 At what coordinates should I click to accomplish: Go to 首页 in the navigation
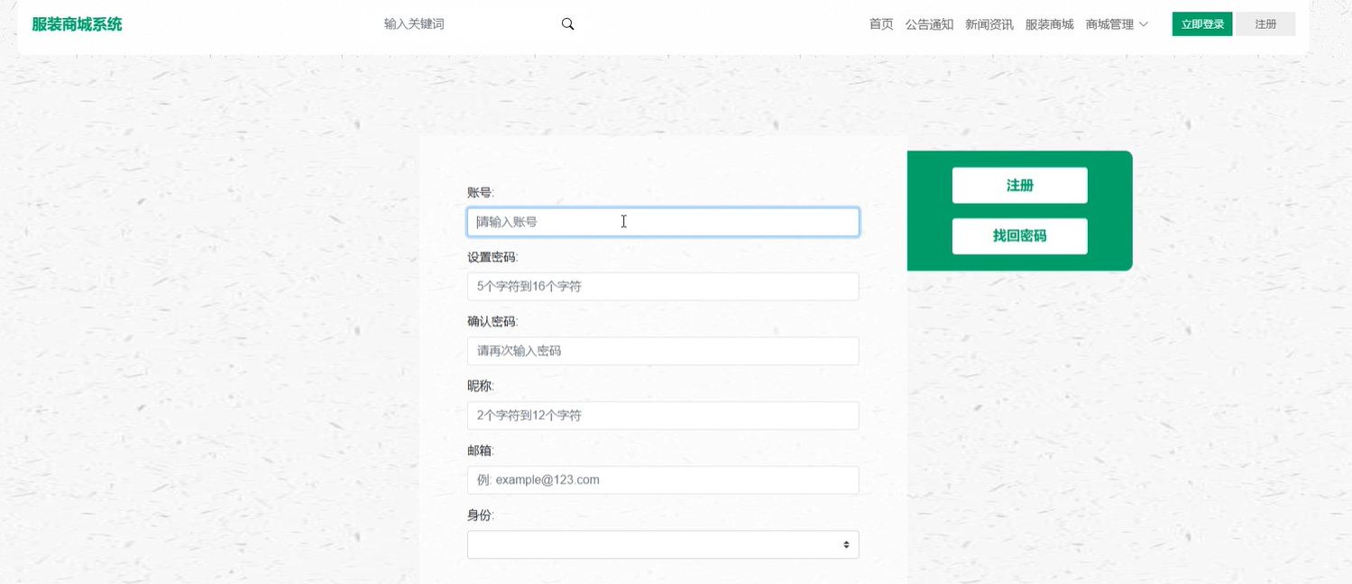coord(881,24)
